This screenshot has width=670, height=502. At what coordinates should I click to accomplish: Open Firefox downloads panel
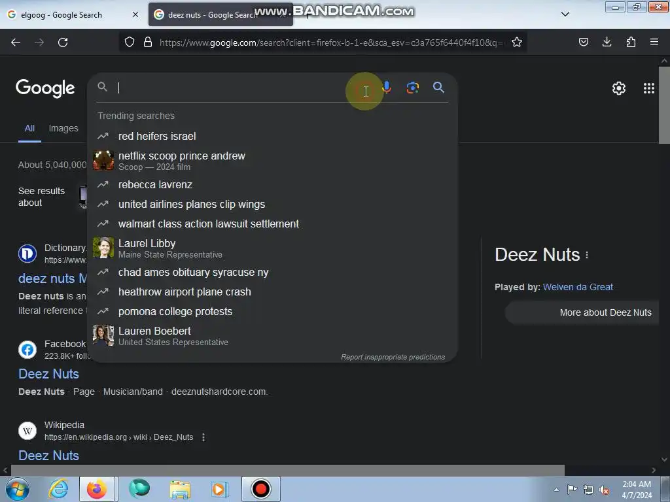[x=607, y=42]
